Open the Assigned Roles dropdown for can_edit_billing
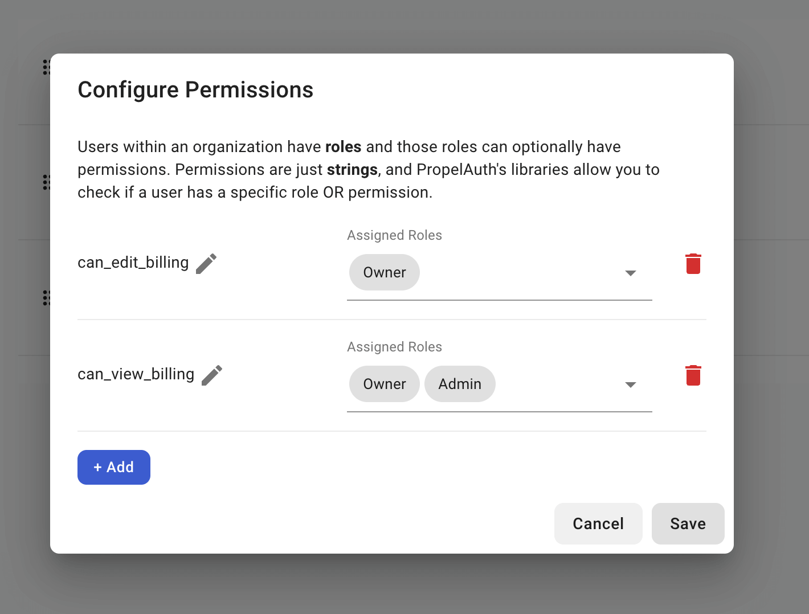The image size is (809, 614). (631, 273)
